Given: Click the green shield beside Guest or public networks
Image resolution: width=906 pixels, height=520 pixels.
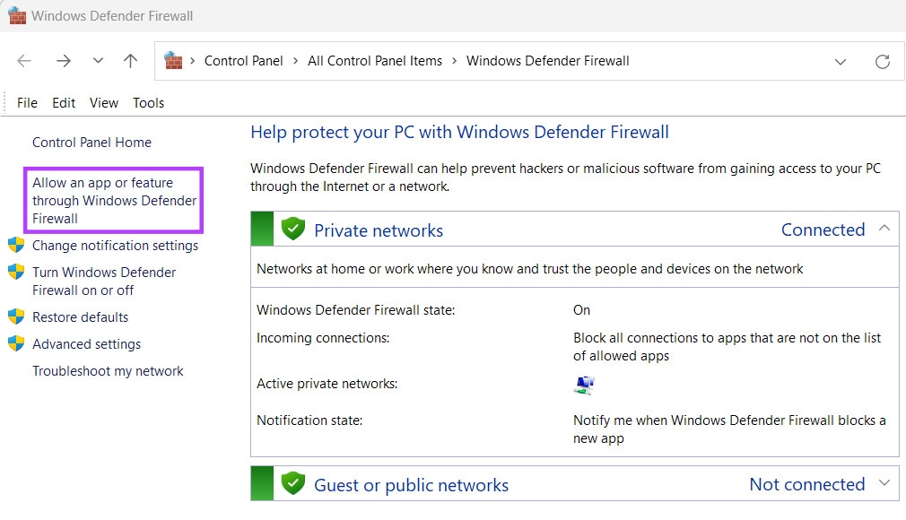Looking at the screenshot, I should tap(292, 484).
